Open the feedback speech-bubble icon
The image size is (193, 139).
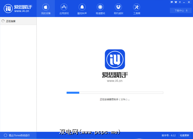tap(172, 2)
